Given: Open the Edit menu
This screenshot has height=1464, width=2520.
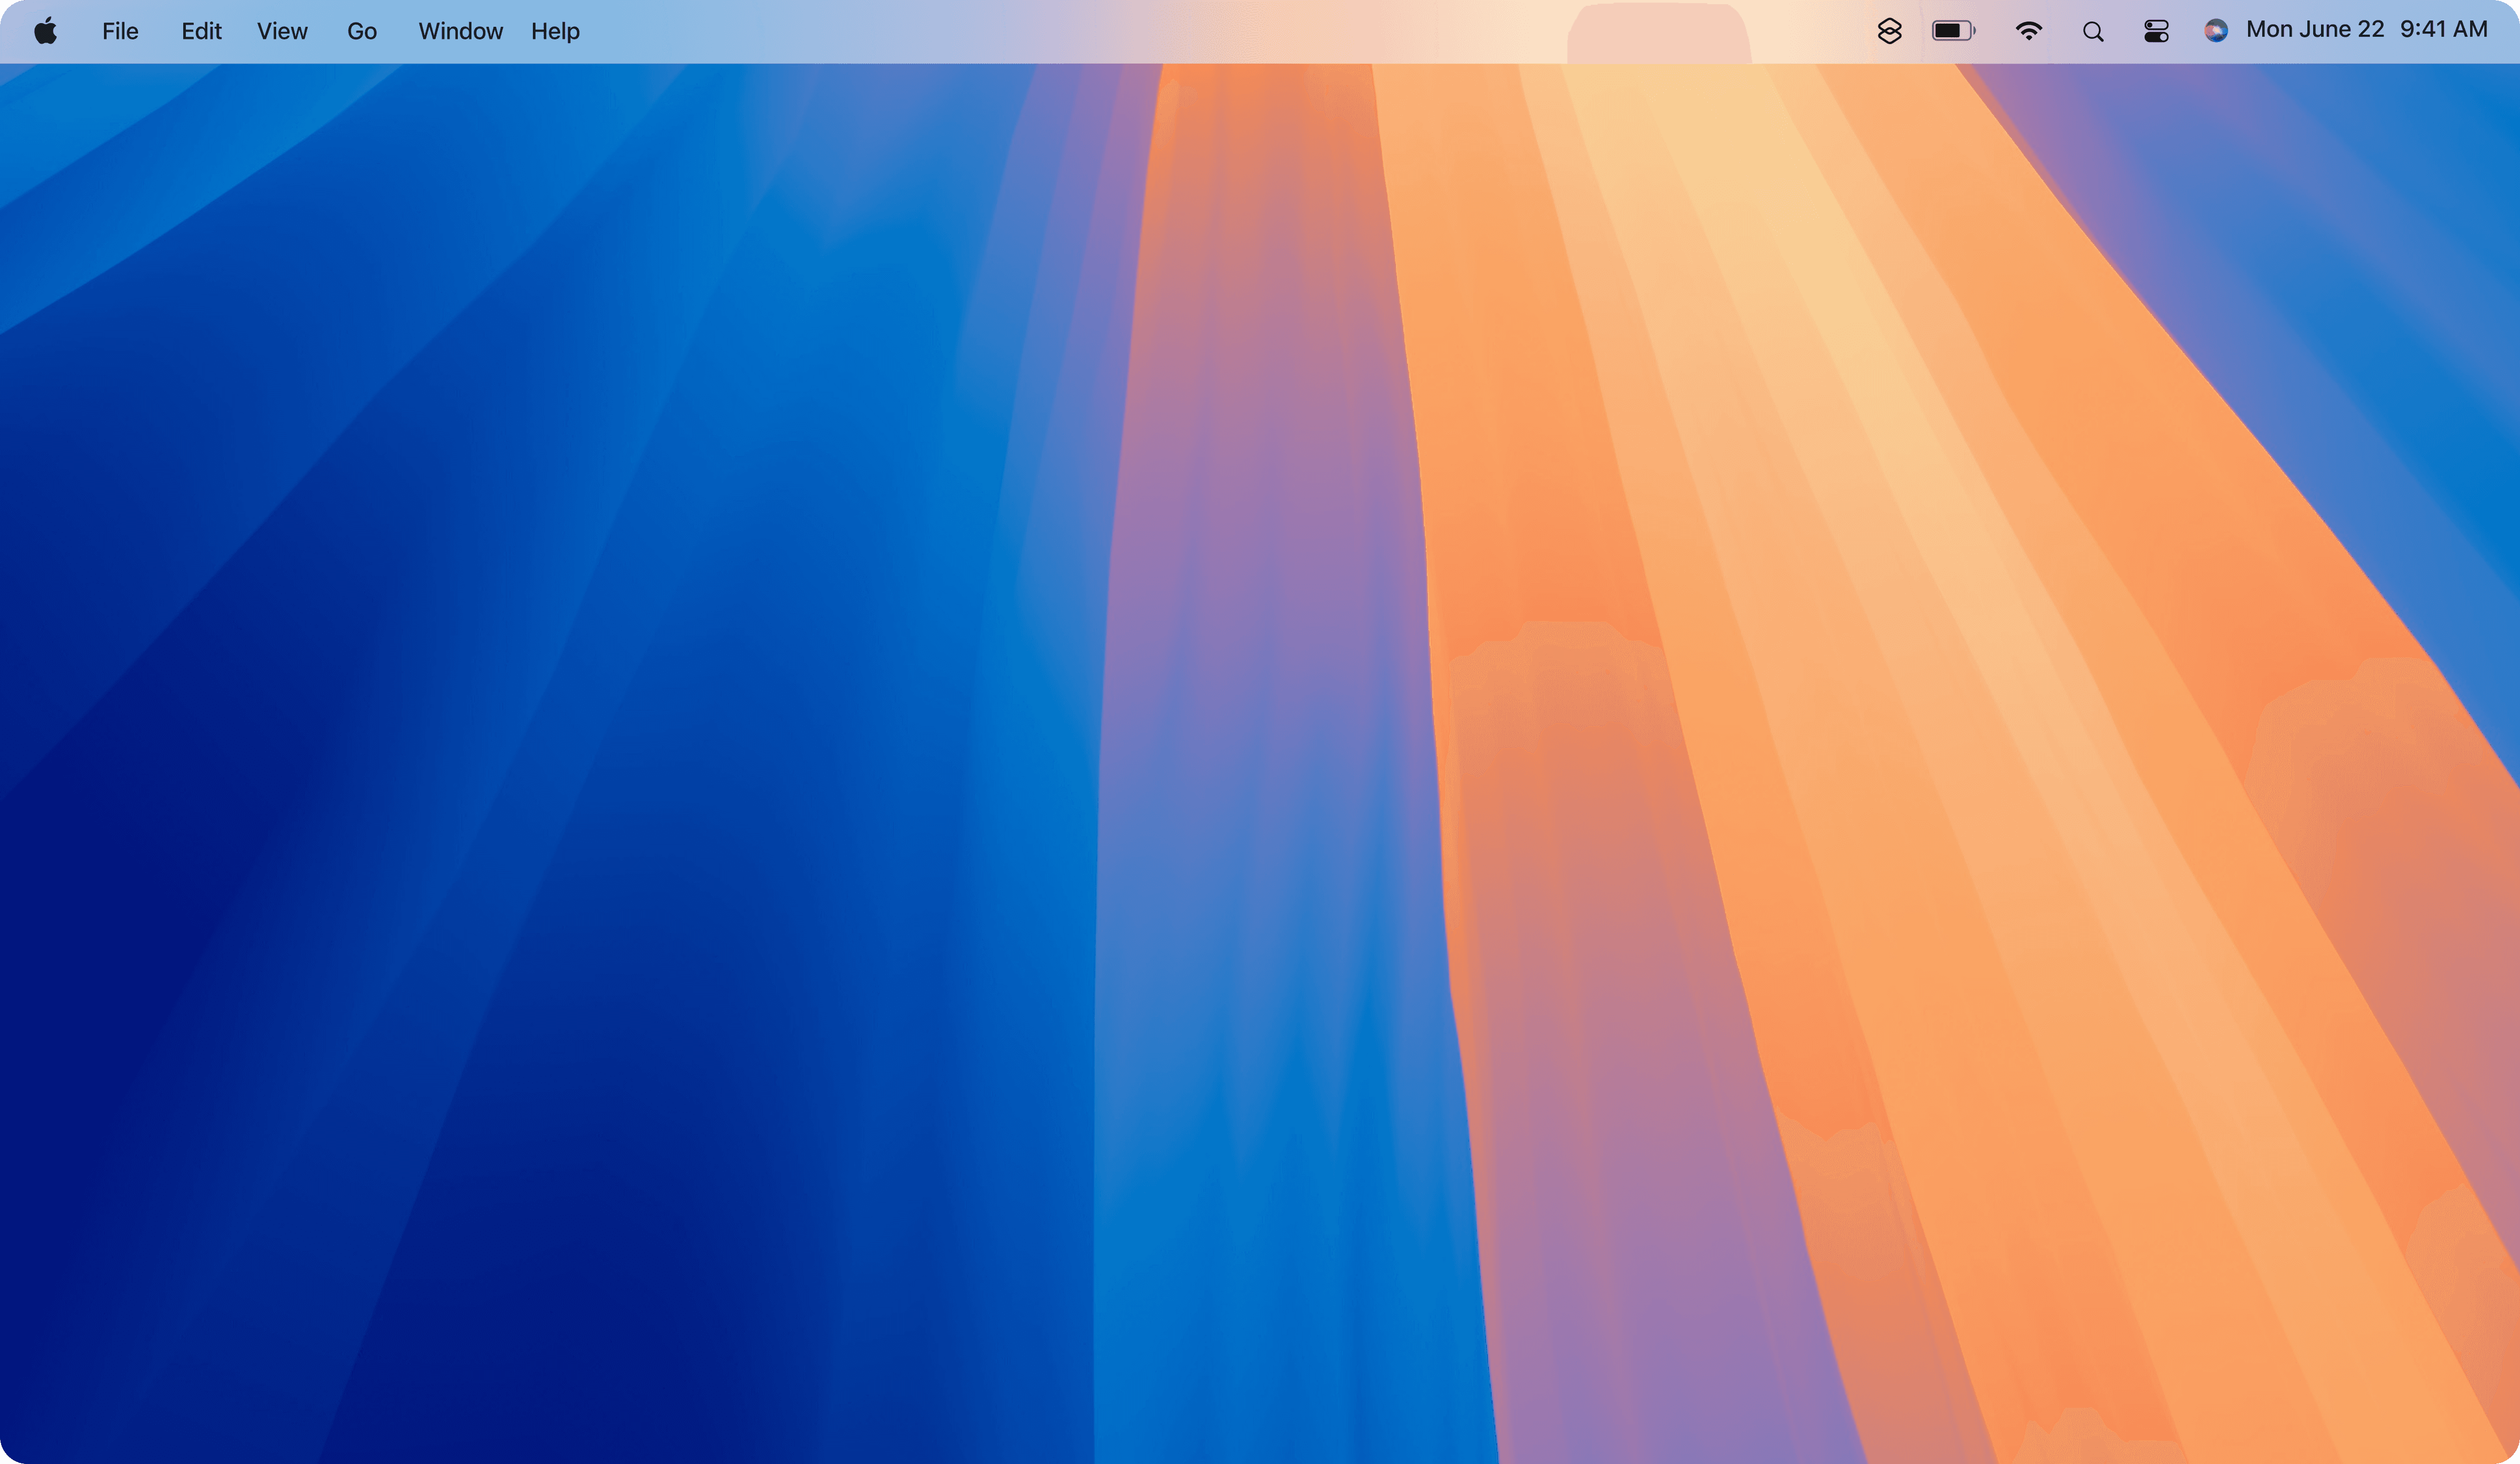Looking at the screenshot, I should pyautogui.click(x=201, y=31).
